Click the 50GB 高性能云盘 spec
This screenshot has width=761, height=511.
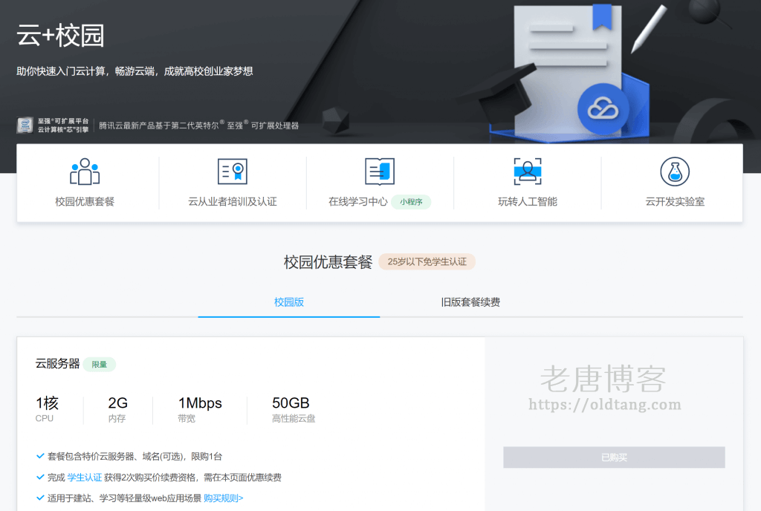pyautogui.click(x=293, y=409)
